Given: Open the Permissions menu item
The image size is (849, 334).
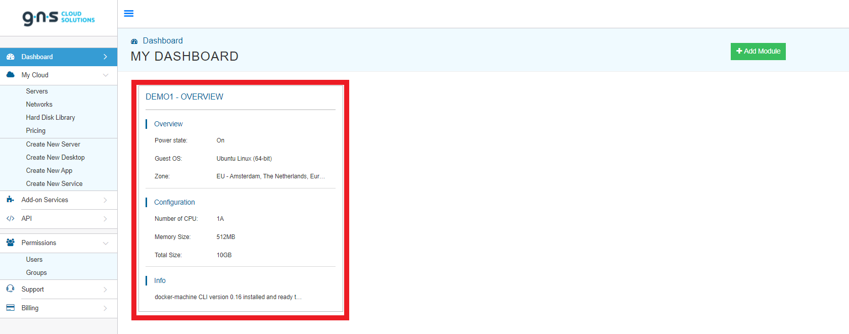Looking at the screenshot, I should pyautogui.click(x=59, y=243).
